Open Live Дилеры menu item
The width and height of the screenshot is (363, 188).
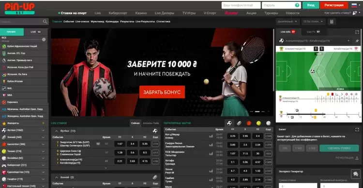pos(165,13)
